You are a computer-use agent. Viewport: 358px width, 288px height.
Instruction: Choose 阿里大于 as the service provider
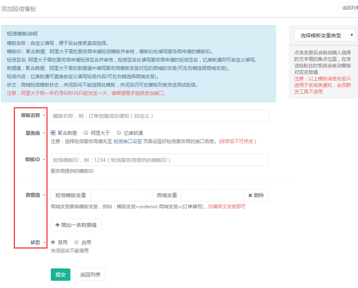(x=86, y=133)
